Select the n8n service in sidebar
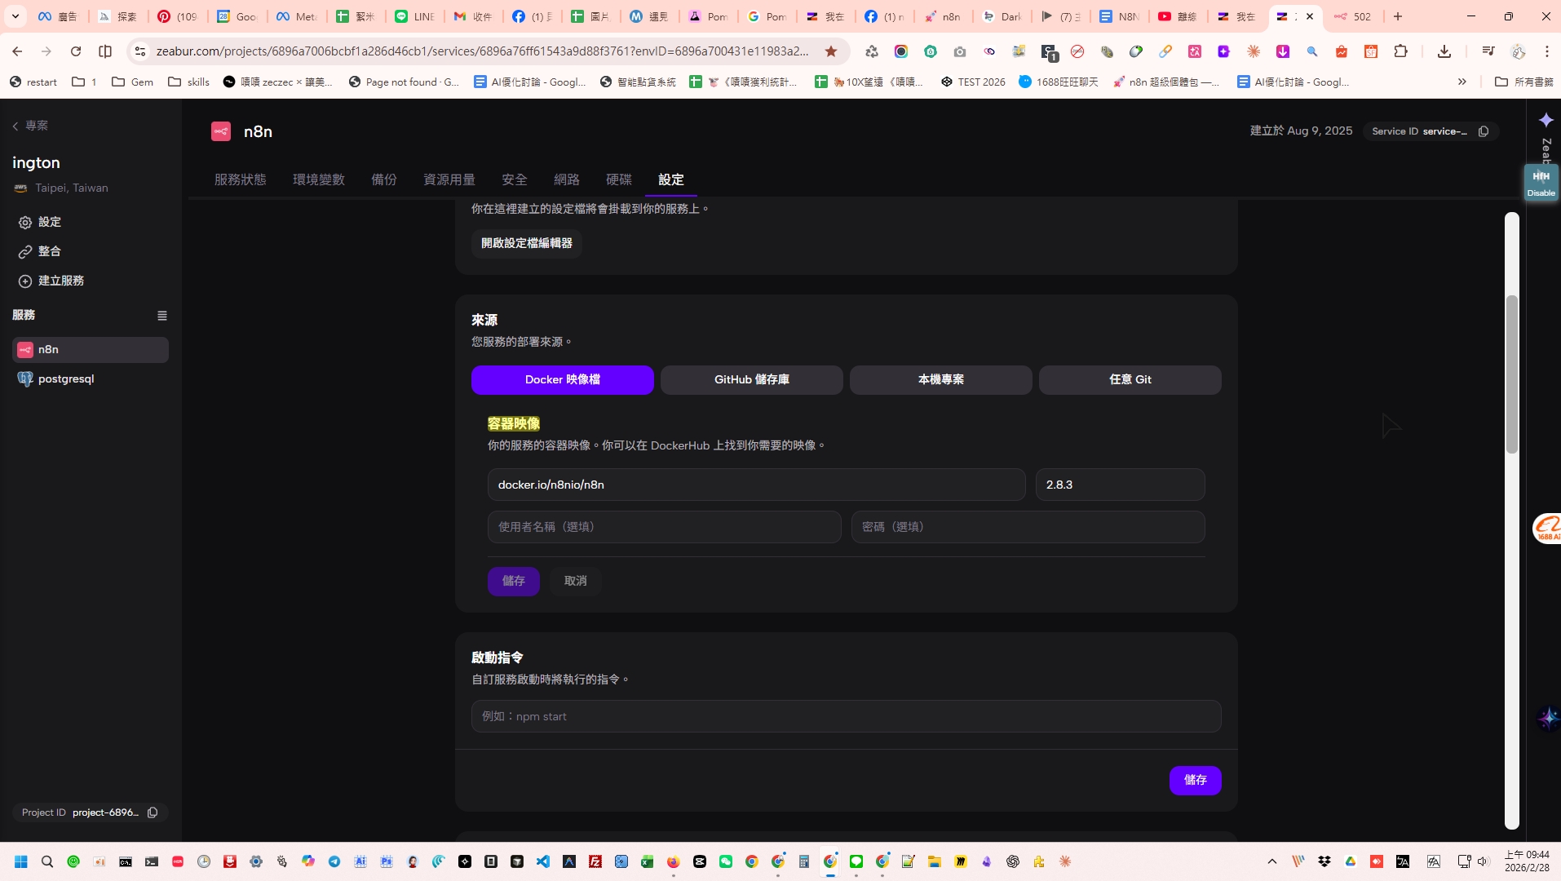Image resolution: width=1561 pixels, height=881 pixels. [x=91, y=349]
